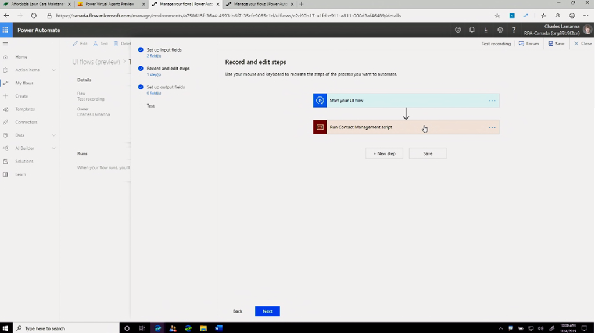The image size is (595, 333).
Task: Open Templates in the left navigation
Action: (25, 109)
